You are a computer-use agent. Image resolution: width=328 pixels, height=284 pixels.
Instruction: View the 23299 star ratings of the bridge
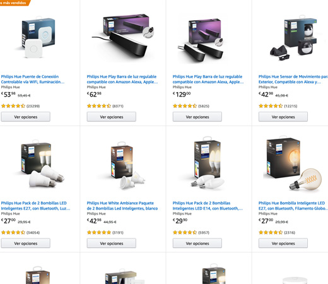click(20, 106)
